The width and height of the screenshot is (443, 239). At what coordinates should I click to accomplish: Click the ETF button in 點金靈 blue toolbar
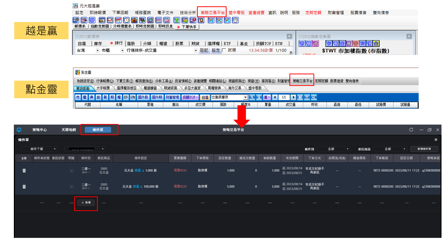[125, 97]
